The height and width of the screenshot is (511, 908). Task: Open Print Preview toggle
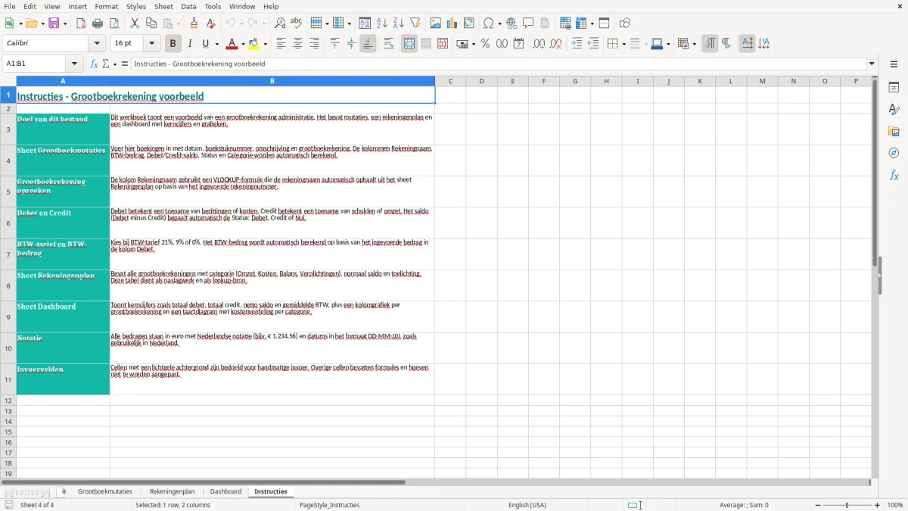(x=114, y=23)
